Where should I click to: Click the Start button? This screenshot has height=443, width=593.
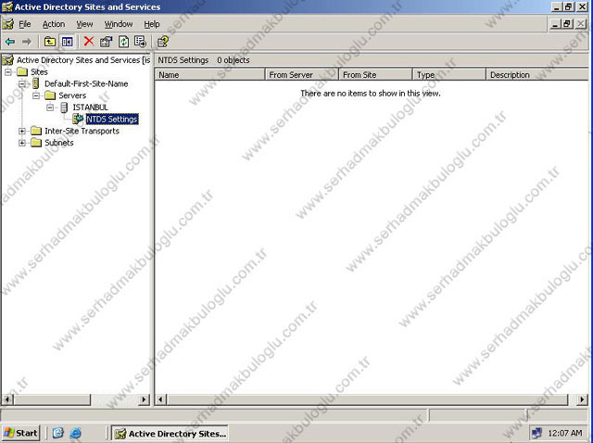21,433
